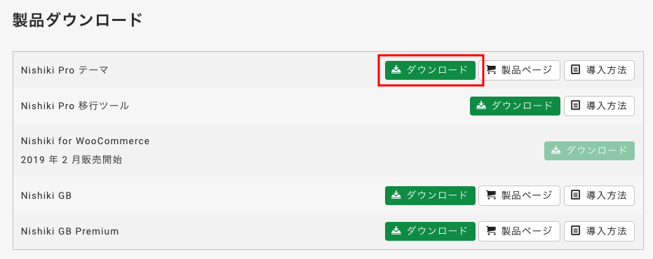
Task: Click cart icon in Nishiki Pro テーマ row
Action: 492,70
